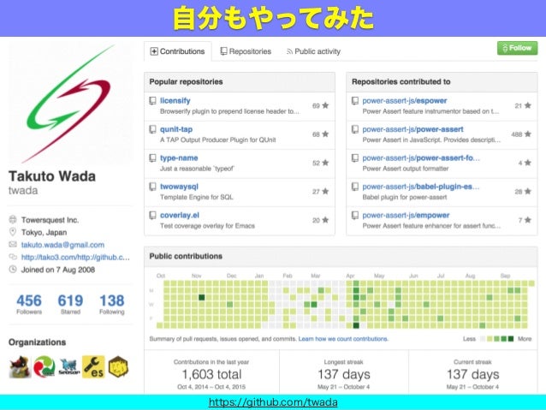546x410 pixels.
Task: View the 138 Following count
Action: (112, 304)
